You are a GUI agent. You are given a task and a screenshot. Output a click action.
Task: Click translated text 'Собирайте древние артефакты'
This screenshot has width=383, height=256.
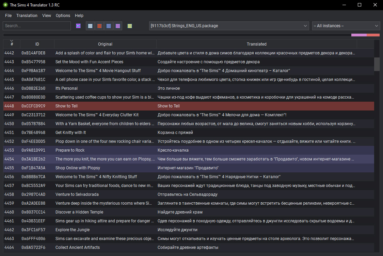[x=188, y=248]
